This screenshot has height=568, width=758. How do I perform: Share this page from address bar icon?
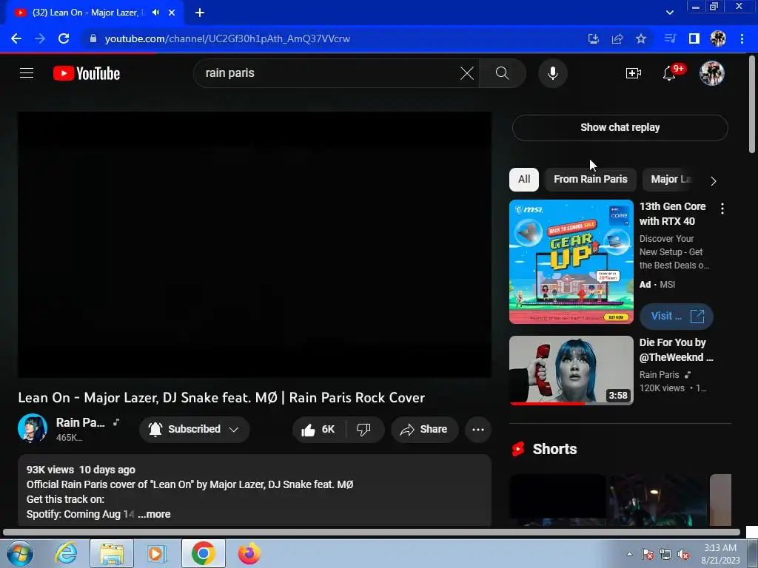[x=617, y=38]
